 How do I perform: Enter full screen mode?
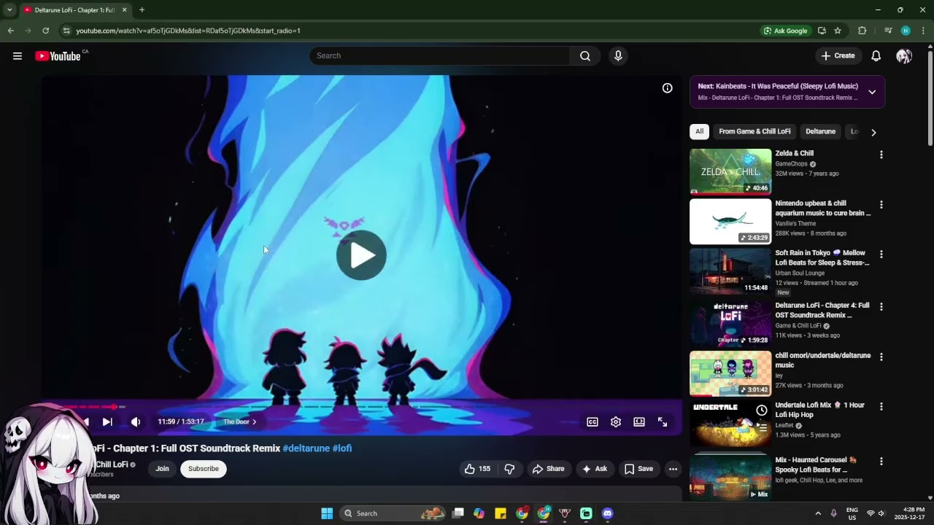[x=663, y=422]
